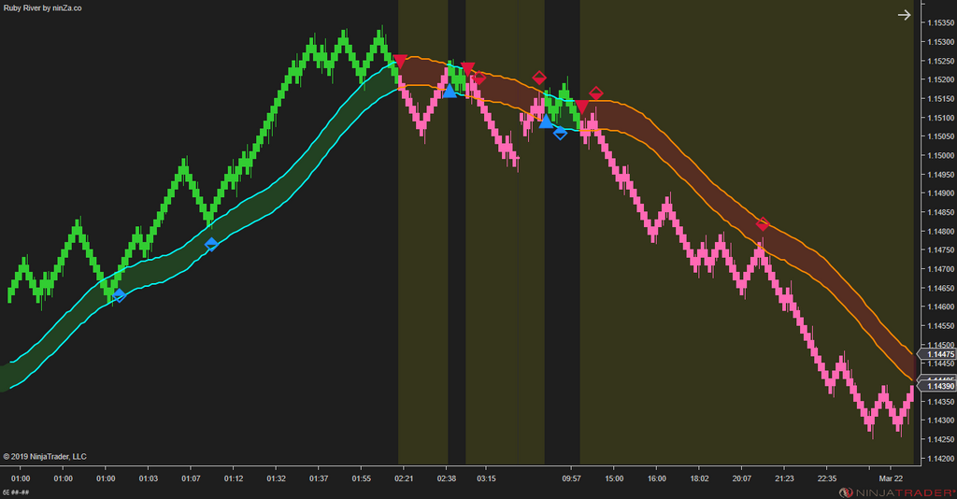Click the 01:07 time axis label
The height and width of the screenshot is (499, 957).
point(191,478)
